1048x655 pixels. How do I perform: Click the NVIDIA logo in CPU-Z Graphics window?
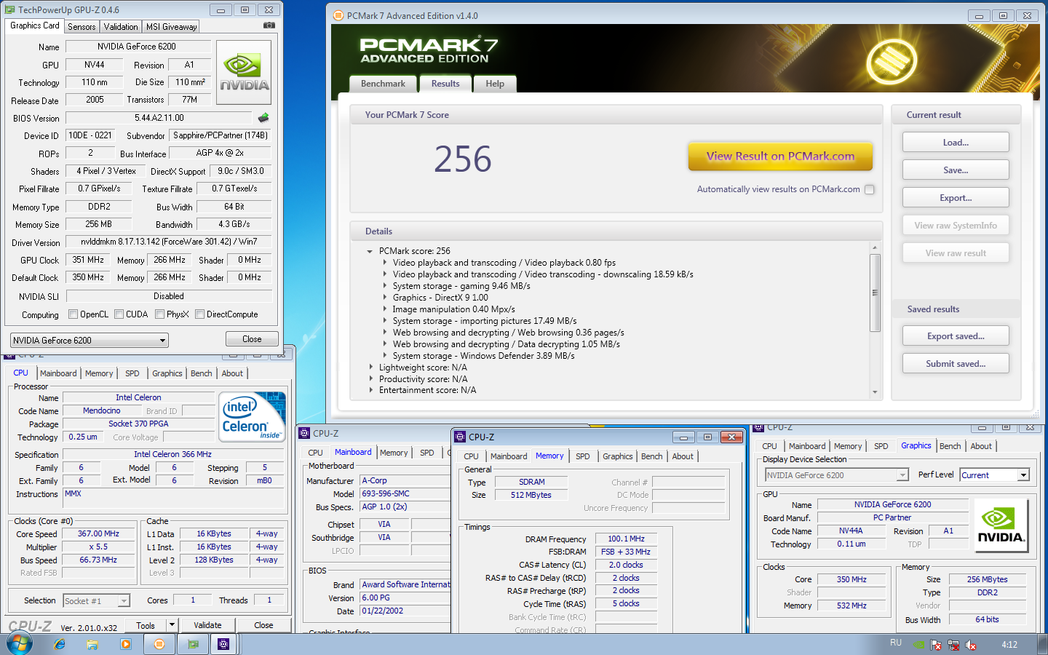(x=1001, y=527)
